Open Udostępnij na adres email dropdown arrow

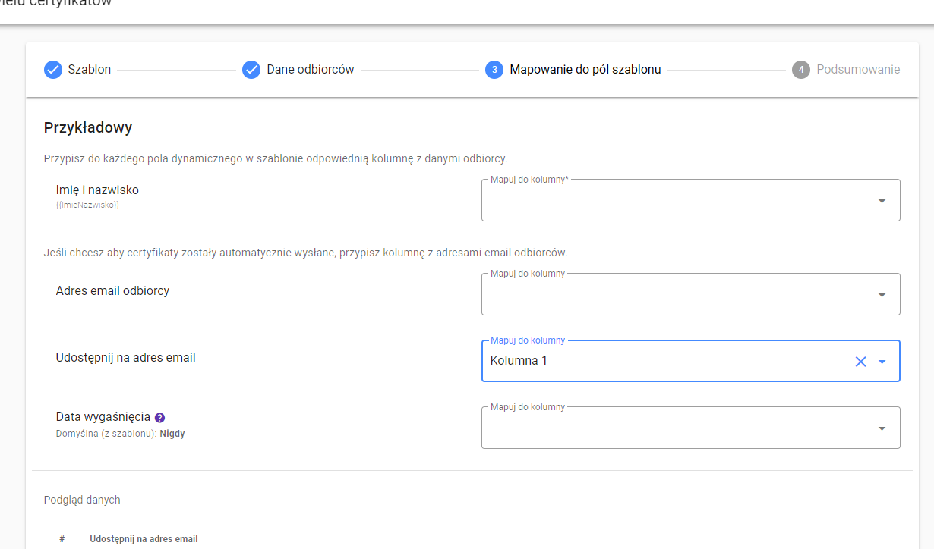click(882, 362)
